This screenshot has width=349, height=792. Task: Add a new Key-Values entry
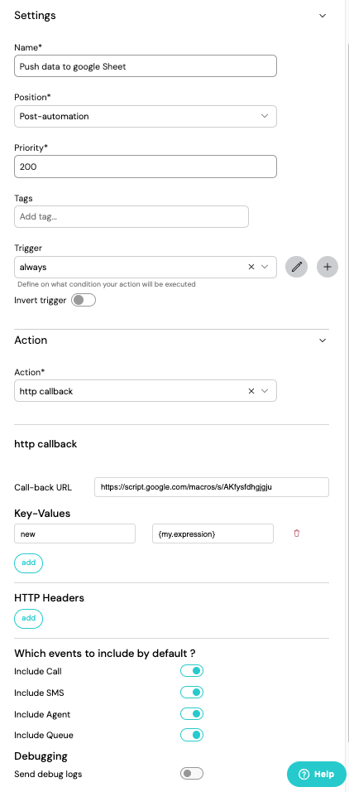29,563
